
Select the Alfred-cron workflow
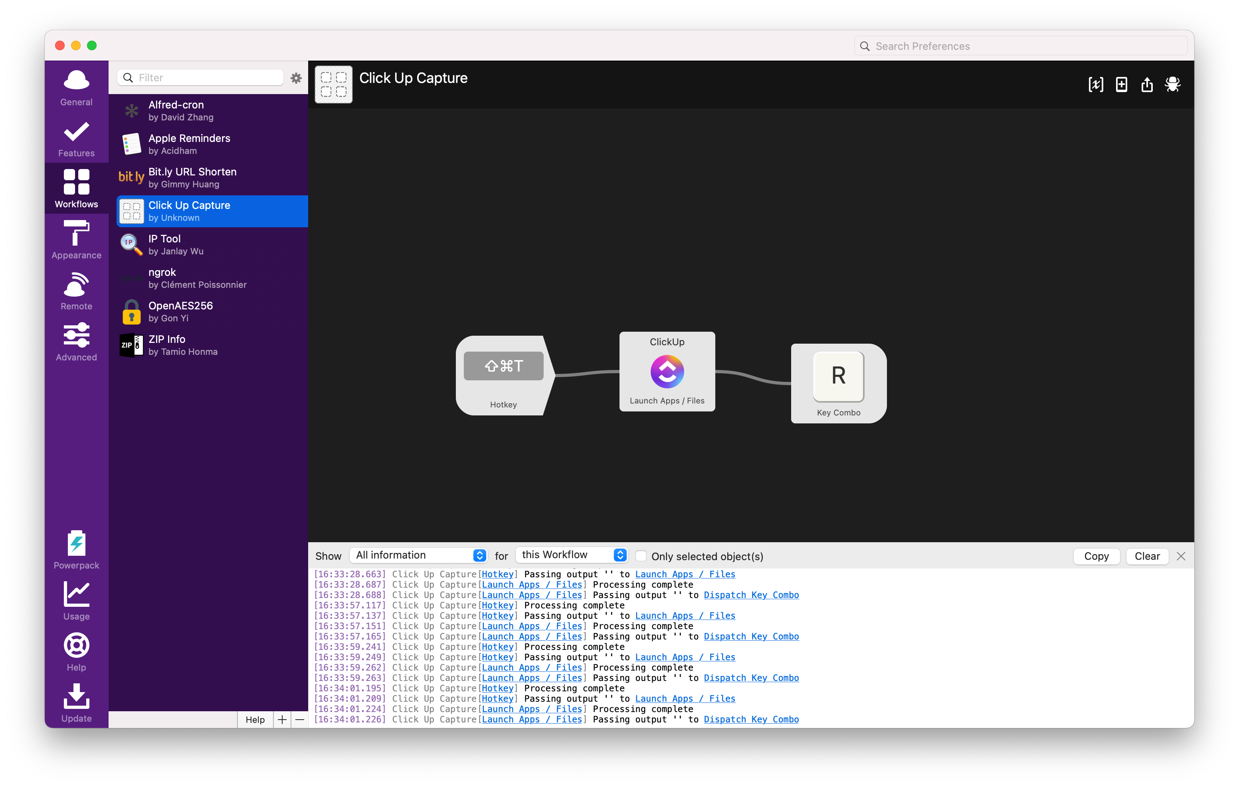pos(212,110)
